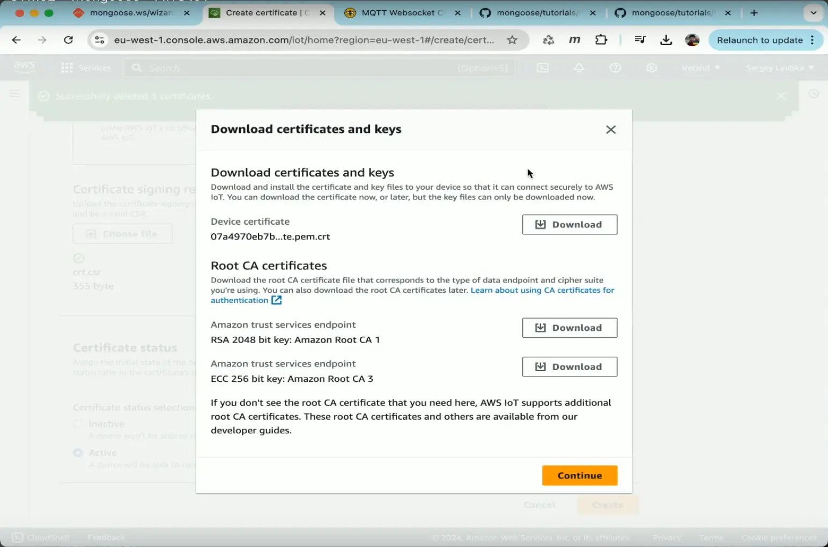Image resolution: width=828 pixels, height=547 pixels.
Task: Bookmark this page with the star icon
Action: [x=512, y=40]
